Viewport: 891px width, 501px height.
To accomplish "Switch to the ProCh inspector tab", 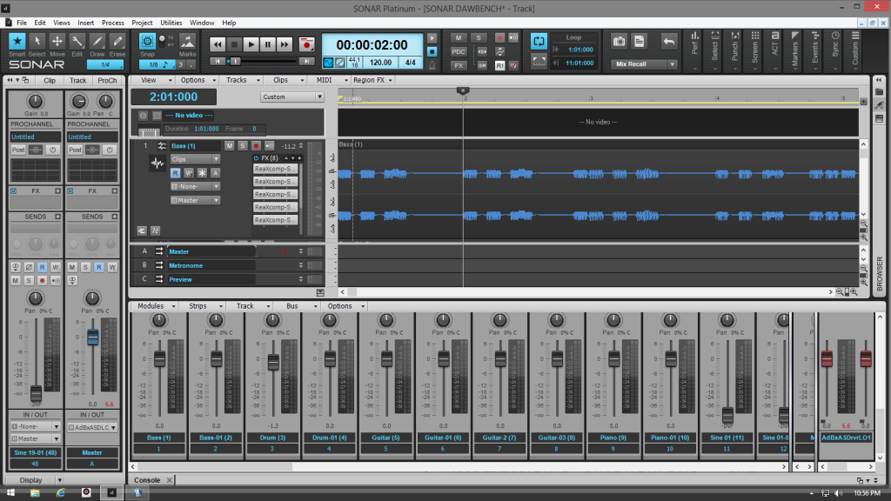I will point(107,81).
